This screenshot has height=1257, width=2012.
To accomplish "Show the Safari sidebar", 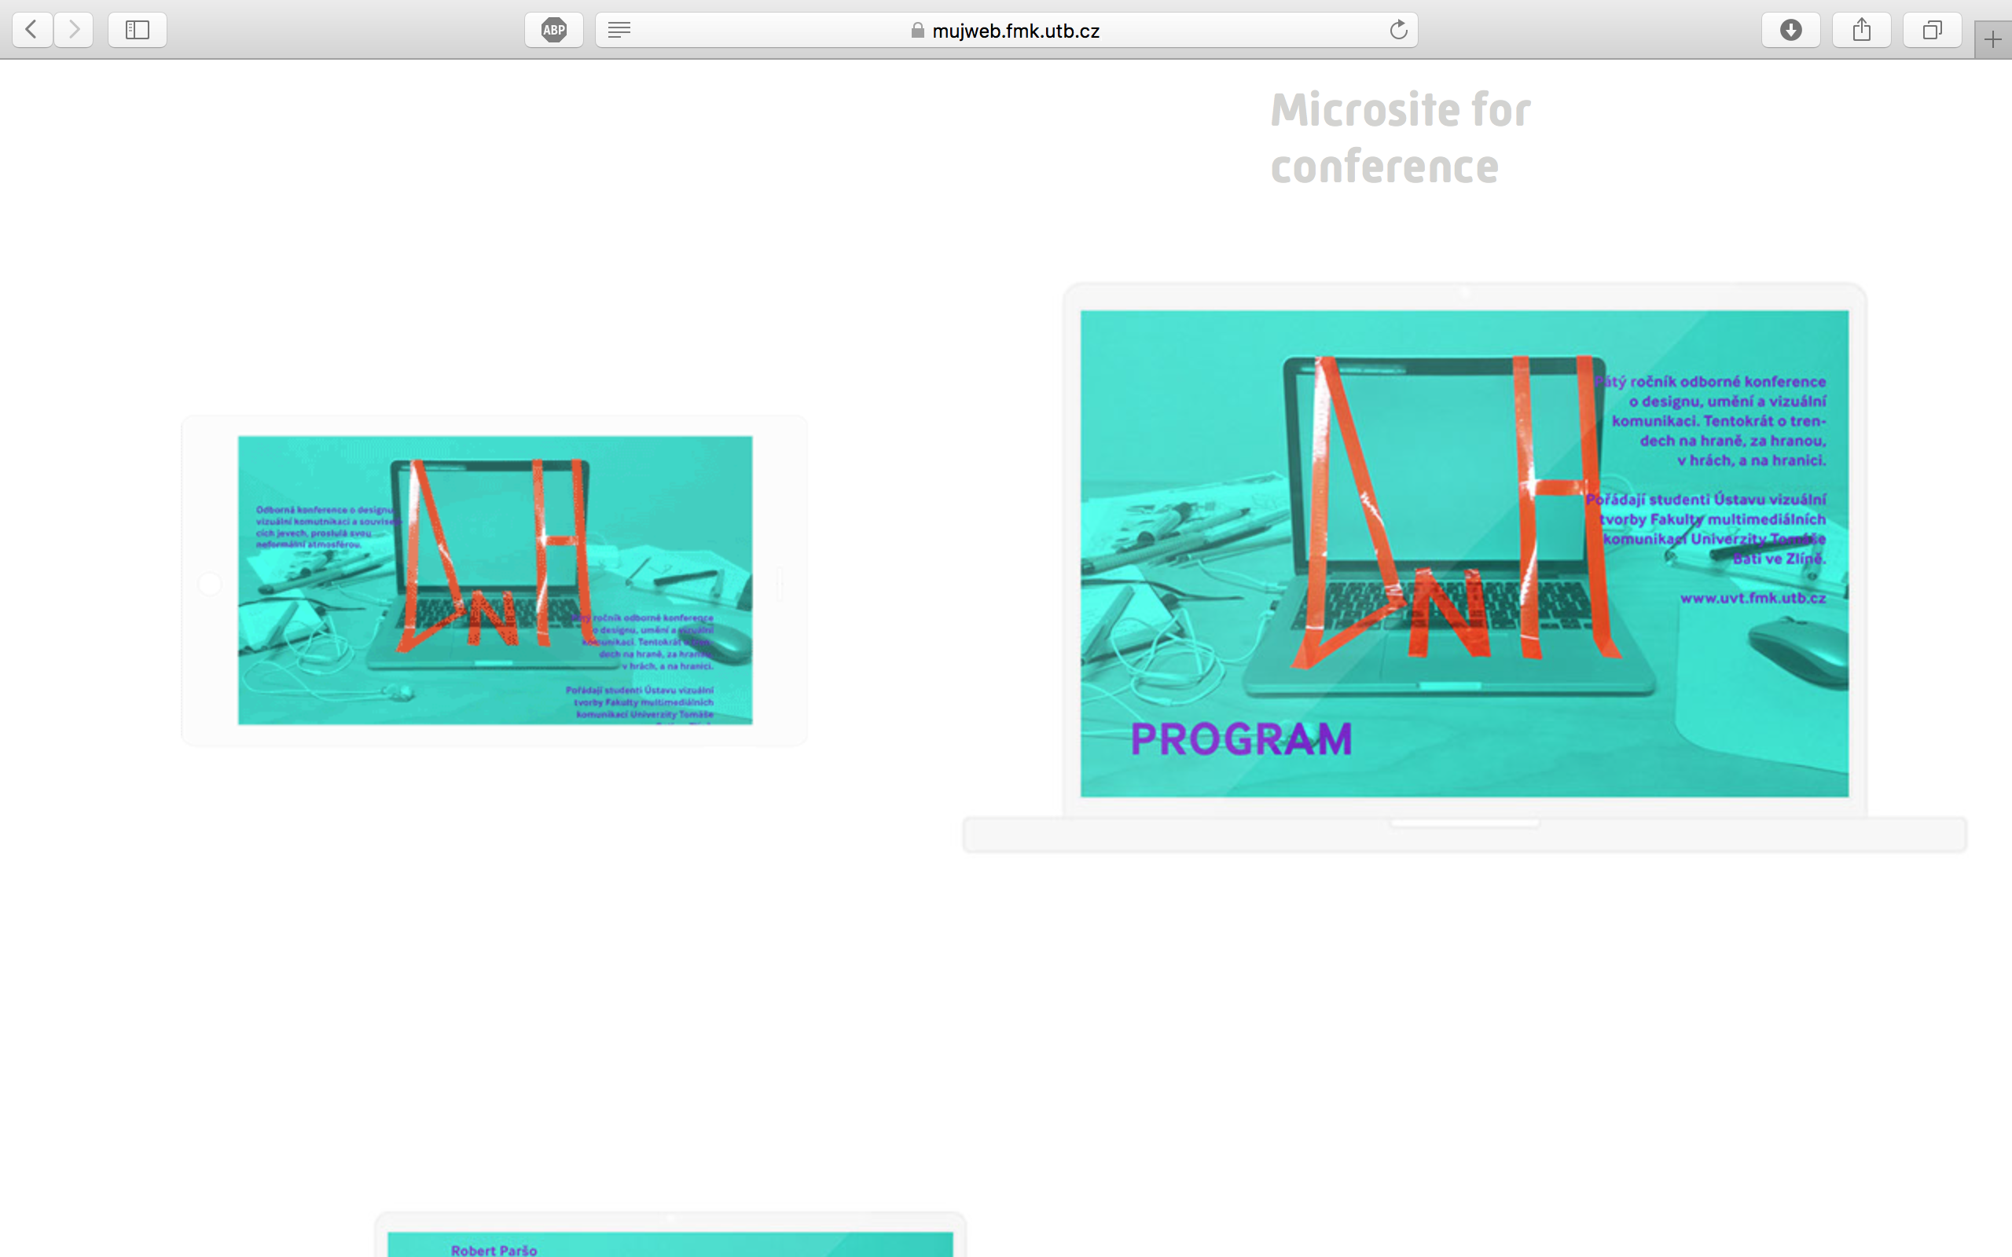I will (x=138, y=30).
